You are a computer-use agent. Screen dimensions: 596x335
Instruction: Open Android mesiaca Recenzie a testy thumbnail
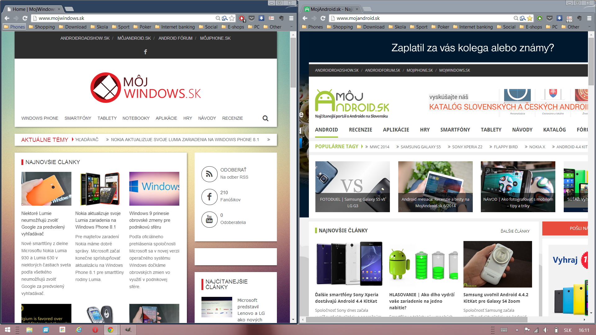coord(435,187)
